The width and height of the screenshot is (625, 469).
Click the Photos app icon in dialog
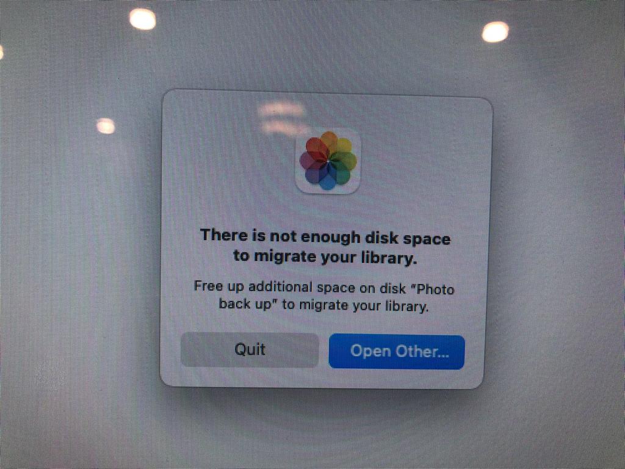coord(328,161)
